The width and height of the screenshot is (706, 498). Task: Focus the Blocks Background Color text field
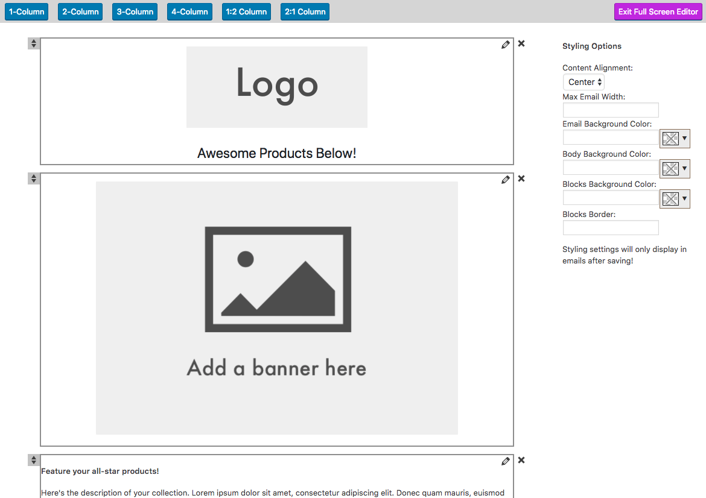pos(611,198)
